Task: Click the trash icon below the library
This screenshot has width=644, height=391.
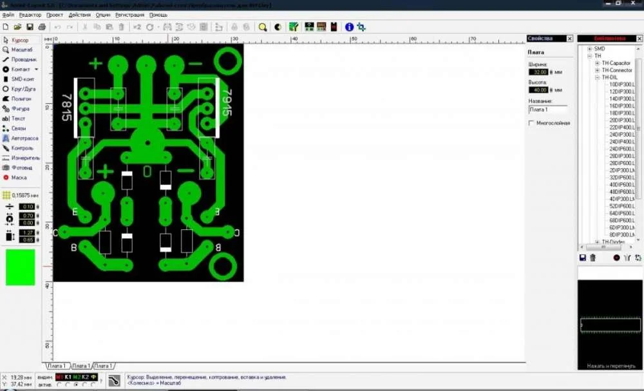Action: (592, 258)
